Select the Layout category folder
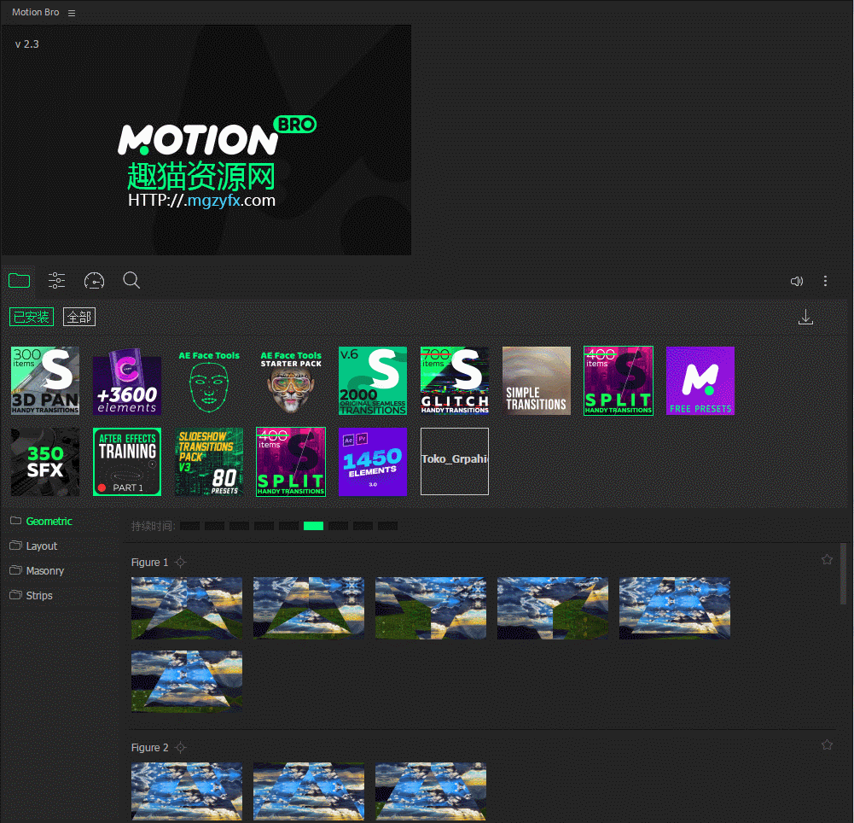 click(x=34, y=546)
